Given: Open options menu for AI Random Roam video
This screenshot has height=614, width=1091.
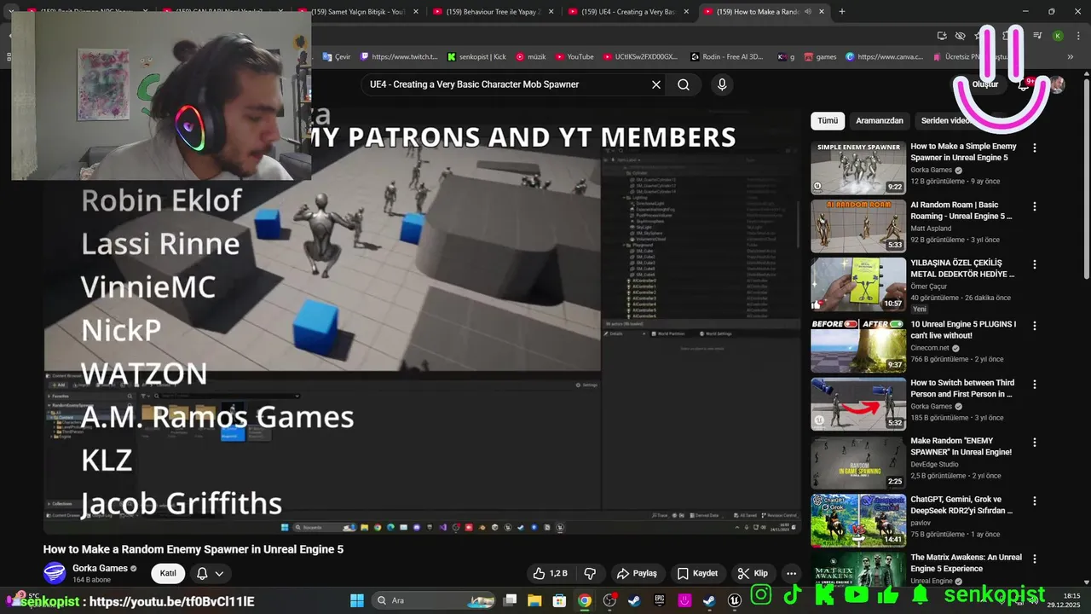Looking at the screenshot, I should pos(1035,206).
